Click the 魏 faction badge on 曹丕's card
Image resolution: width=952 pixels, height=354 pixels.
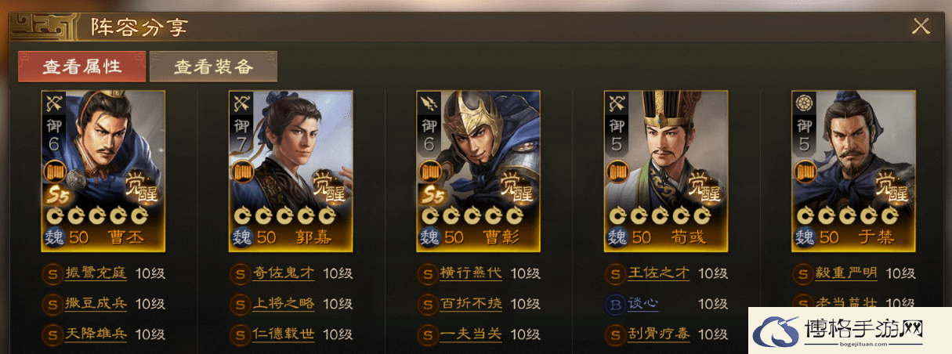55,237
